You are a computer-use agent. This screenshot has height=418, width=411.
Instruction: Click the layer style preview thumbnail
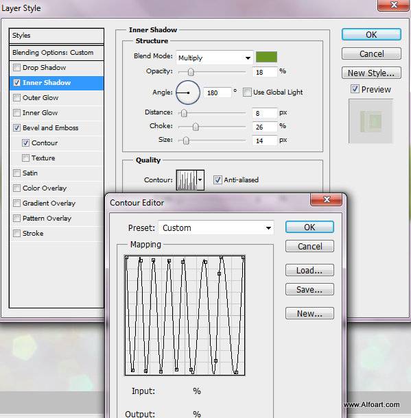click(371, 121)
